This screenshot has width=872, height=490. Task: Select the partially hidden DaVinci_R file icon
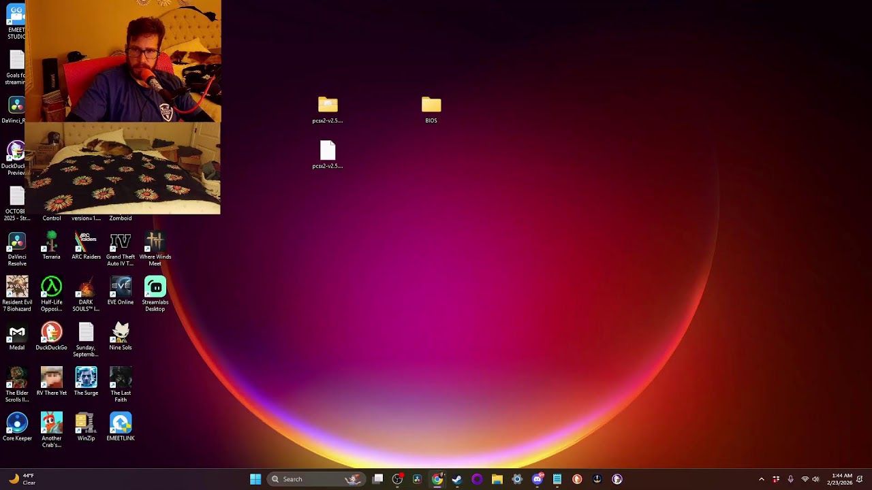14,110
